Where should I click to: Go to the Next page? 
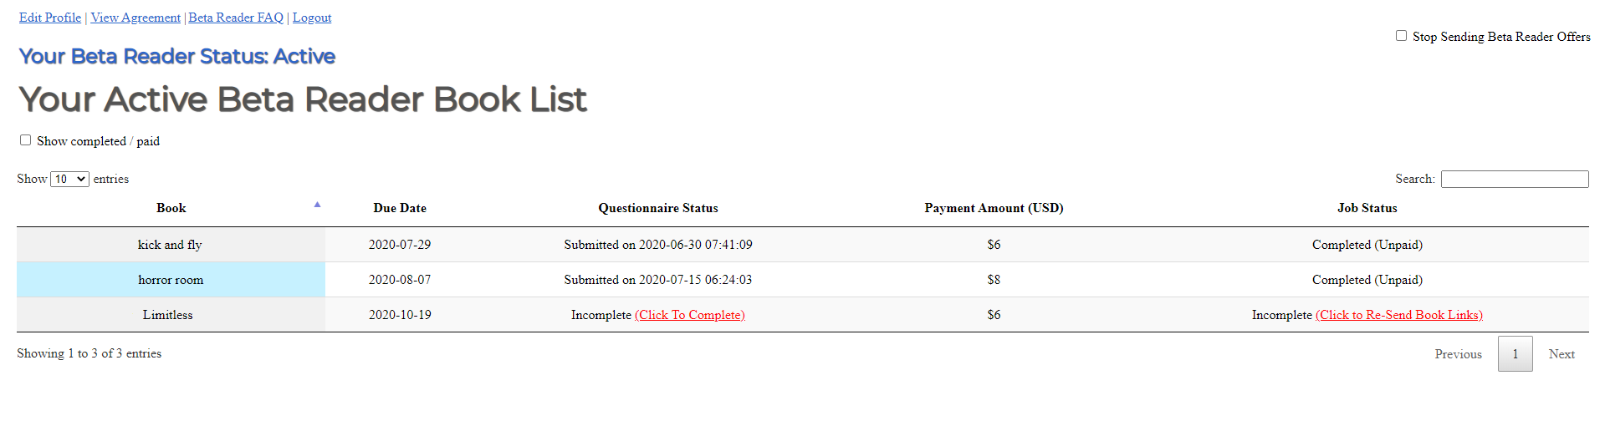point(1561,354)
